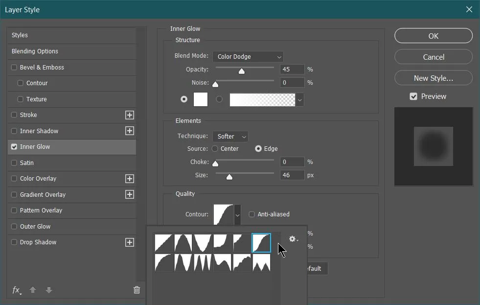Open the contour picker gear settings menu
The width and height of the screenshot is (480, 305).
click(x=293, y=239)
